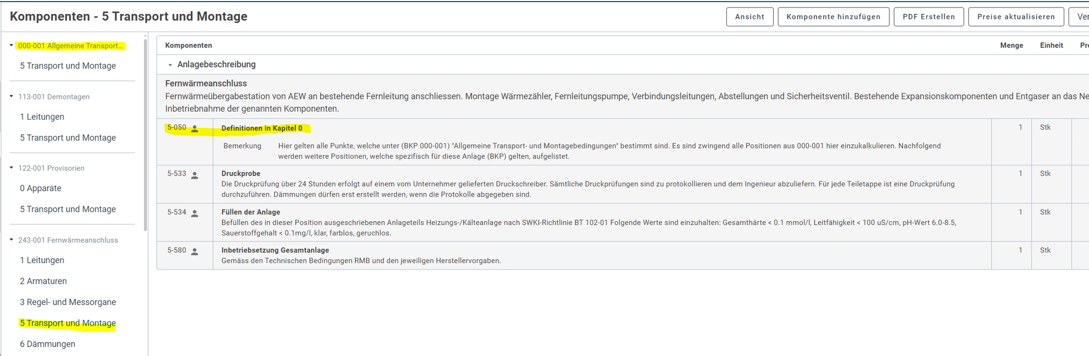The height and width of the screenshot is (356, 1089).
Task: Select 1 Leitungen under 113-001 Demontagen
Action: pos(42,117)
